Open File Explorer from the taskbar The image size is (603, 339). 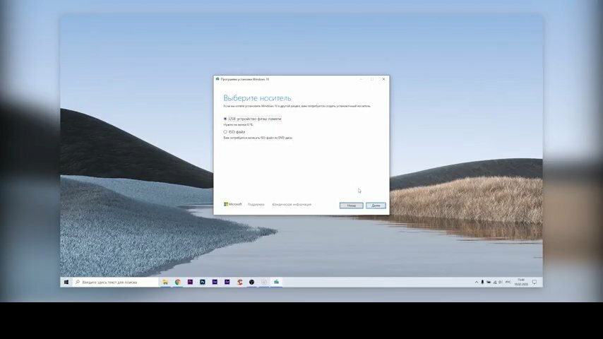pos(165,282)
